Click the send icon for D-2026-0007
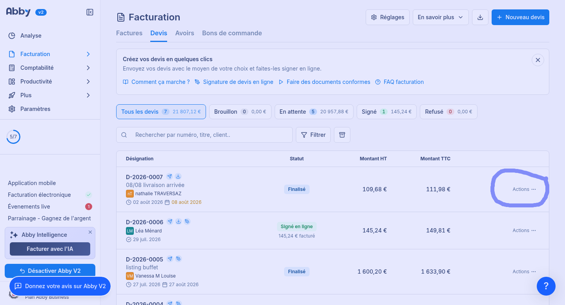This screenshot has width=565, height=305. (169, 176)
